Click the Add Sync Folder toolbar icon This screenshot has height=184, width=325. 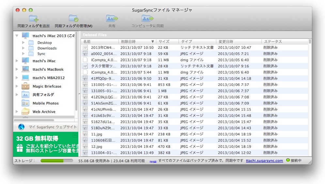click(34, 19)
